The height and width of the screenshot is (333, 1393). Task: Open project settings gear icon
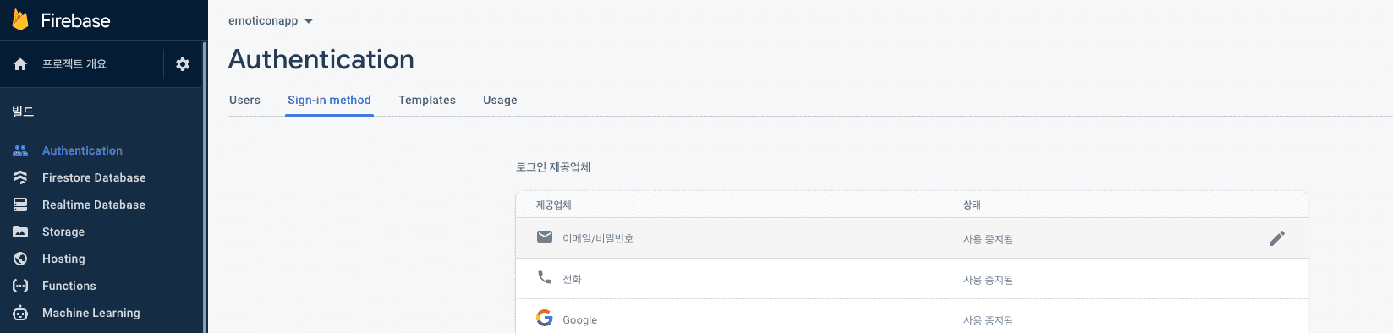pos(183,64)
